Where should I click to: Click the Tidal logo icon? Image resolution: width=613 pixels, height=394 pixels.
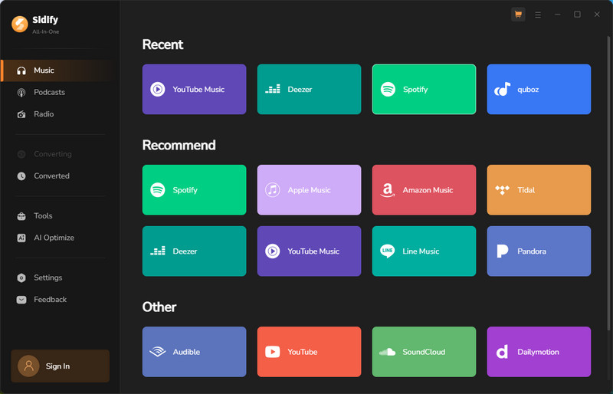click(x=503, y=190)
